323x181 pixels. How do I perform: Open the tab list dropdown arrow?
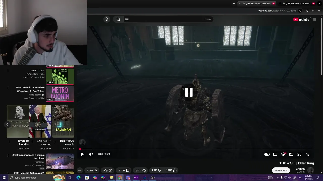coord(319,4)
